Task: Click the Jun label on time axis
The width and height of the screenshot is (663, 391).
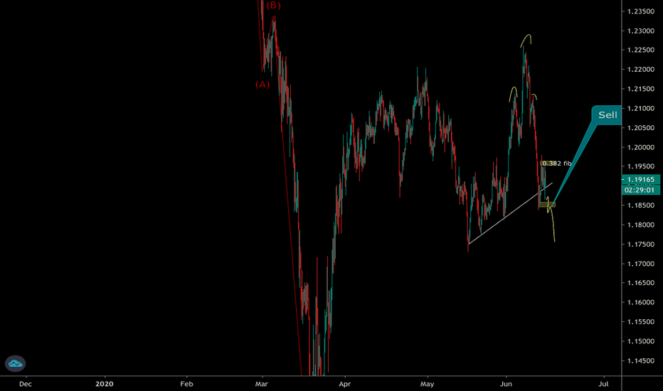Action: point(506,384)
